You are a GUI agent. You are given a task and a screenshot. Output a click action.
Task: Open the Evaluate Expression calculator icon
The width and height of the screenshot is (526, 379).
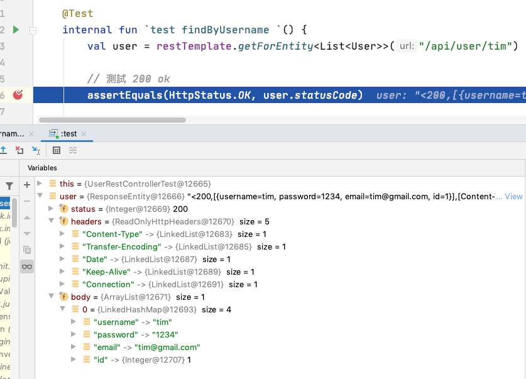pyautogui.click(x=57, y=150)
